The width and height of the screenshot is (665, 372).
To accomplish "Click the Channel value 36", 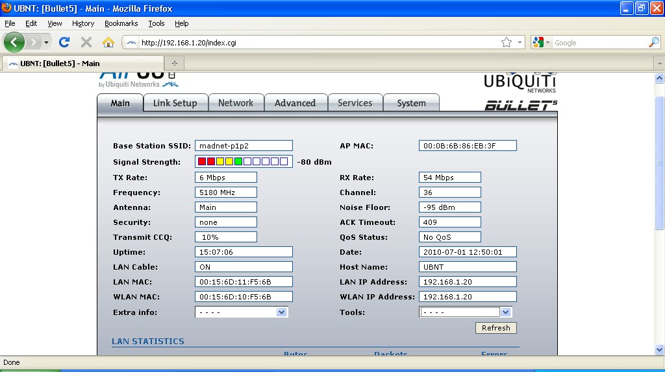I will click(x=449, y=192).
